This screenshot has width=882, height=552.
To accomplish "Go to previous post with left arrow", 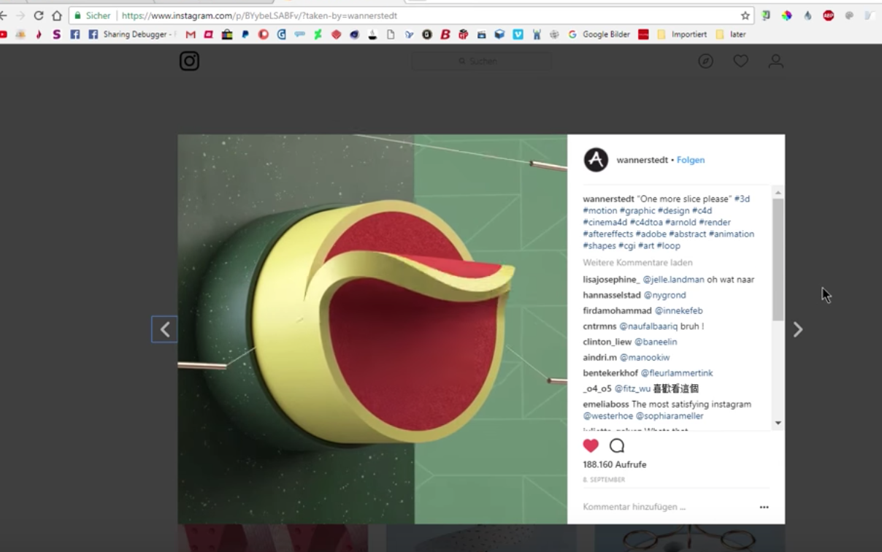I will pyautogui.click(x=164, y=329).
